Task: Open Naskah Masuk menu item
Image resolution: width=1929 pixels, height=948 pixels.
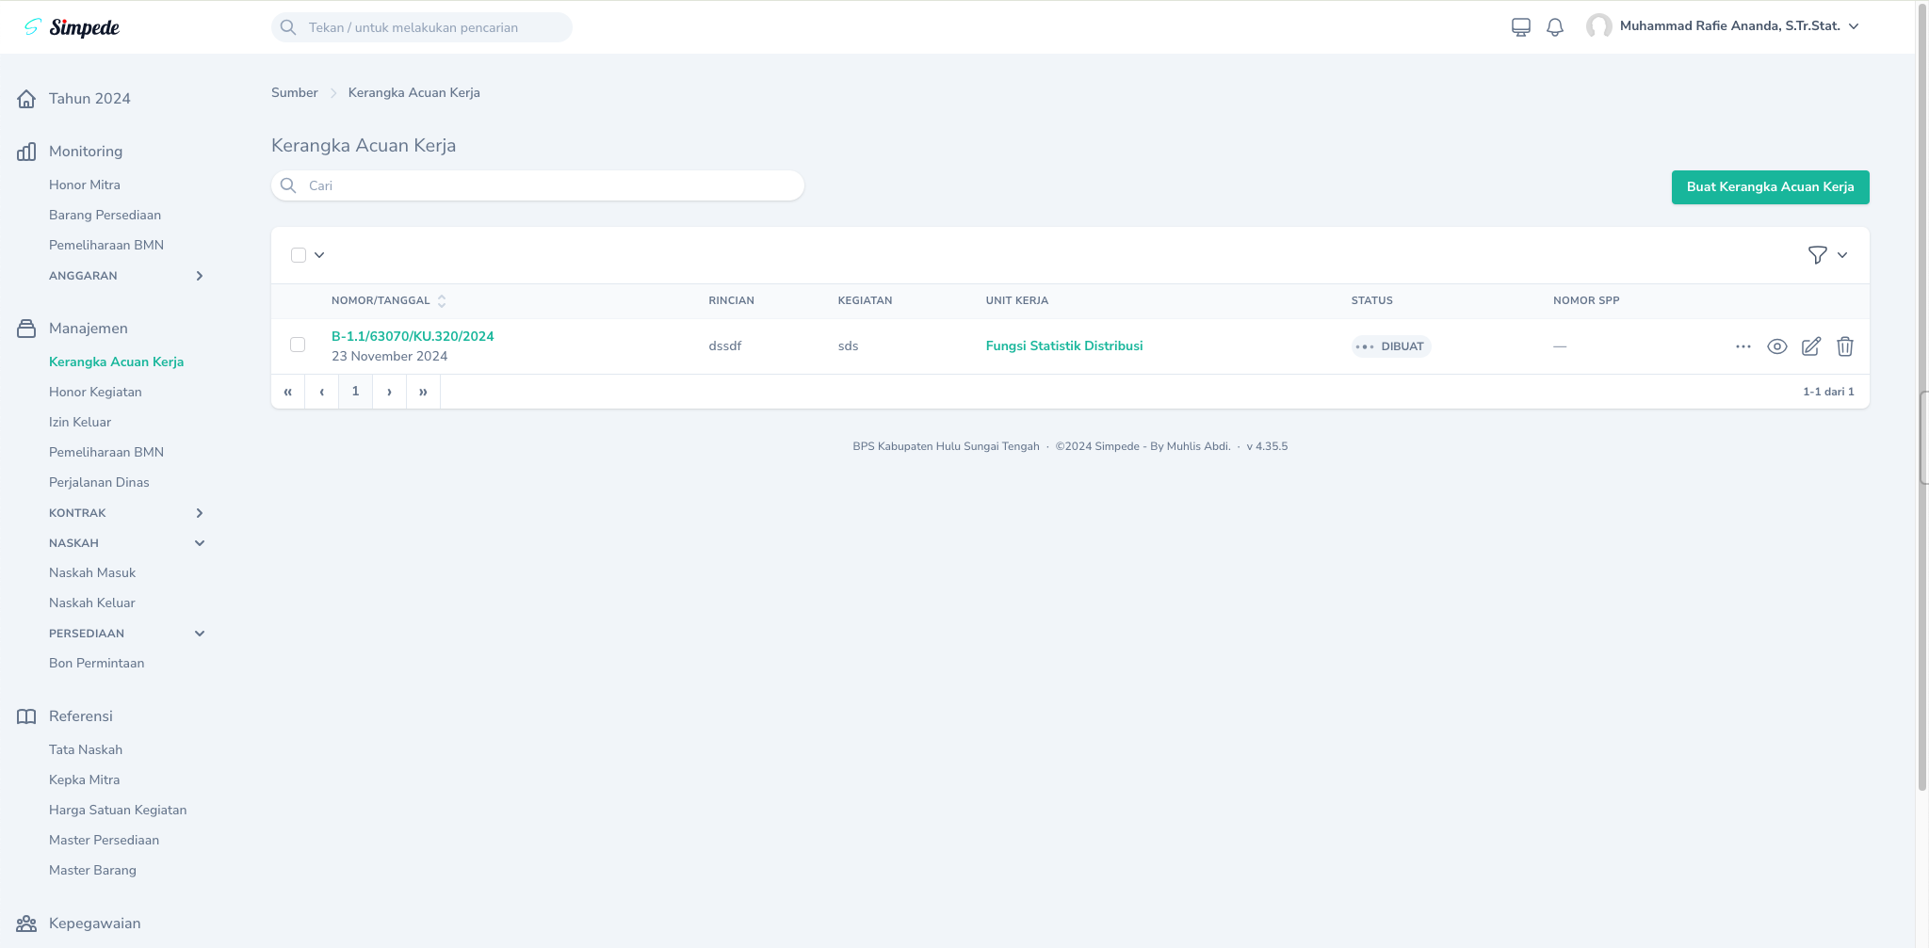Action: coord(92,573)
